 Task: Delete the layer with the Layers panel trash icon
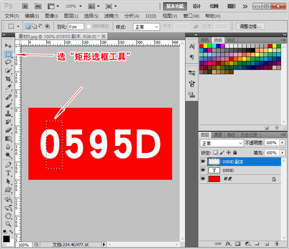coord(276,244)
